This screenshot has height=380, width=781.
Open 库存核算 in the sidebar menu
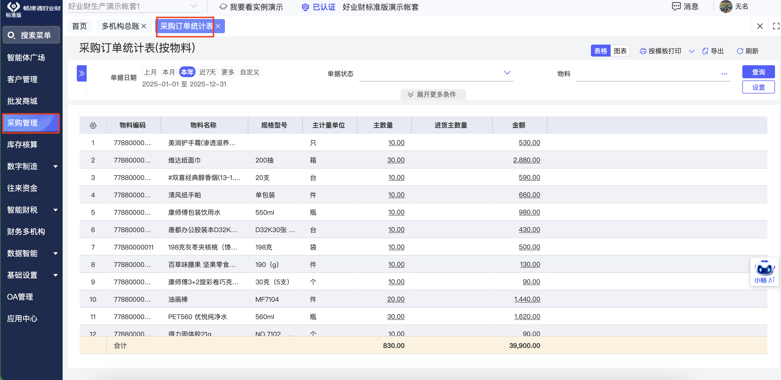(22, 145)
